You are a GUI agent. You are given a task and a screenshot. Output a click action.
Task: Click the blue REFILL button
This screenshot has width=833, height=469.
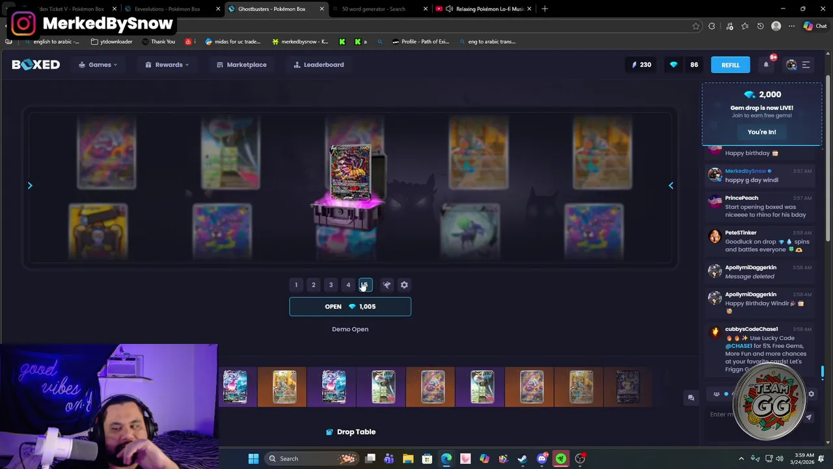click(x=730, y=64)
